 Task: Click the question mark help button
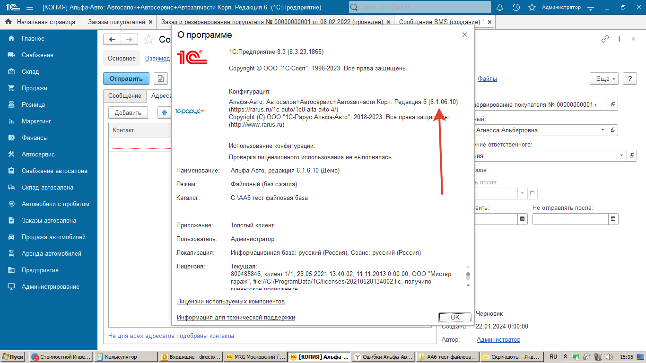[629, 79]
